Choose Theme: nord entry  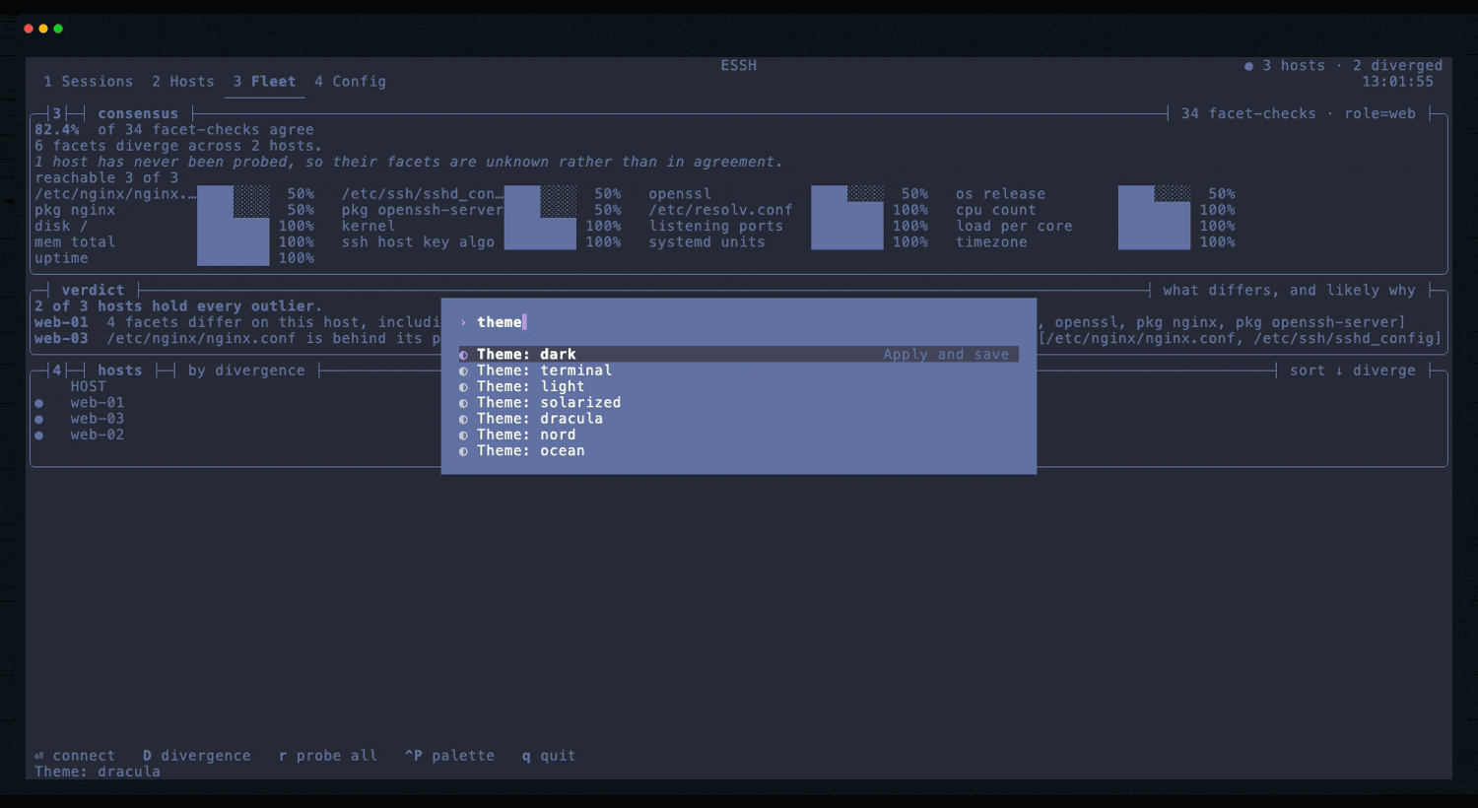739,435
